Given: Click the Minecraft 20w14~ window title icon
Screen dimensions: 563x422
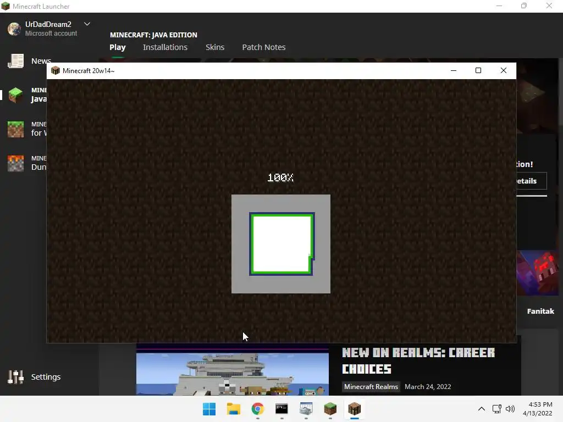Looking at the screenshot, I should coord(56,71).
